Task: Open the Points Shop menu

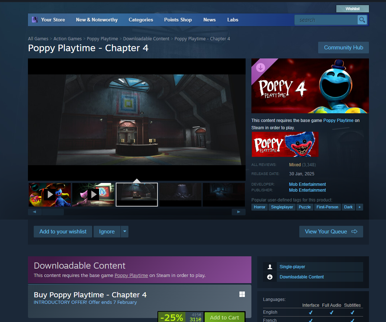Action: [x=178, y=20]
